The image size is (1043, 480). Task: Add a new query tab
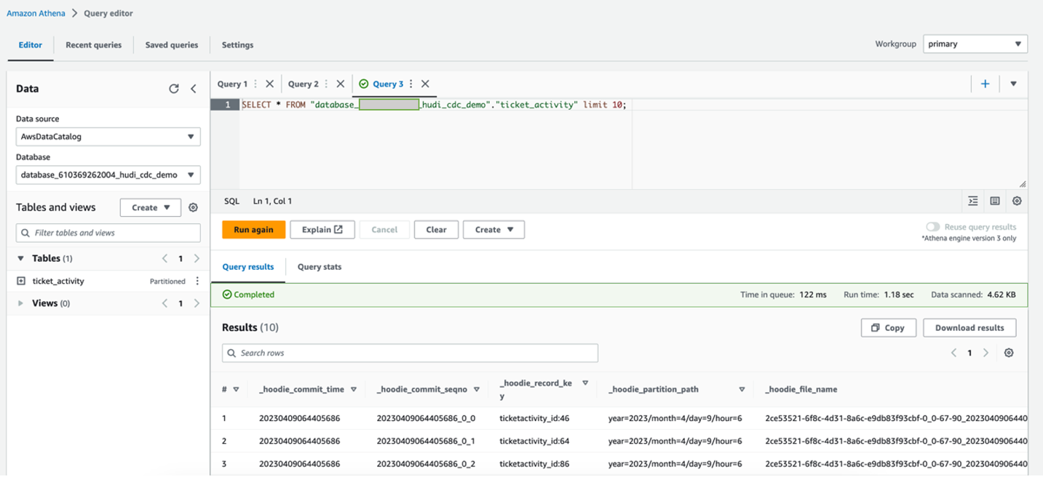[x=985, y=84]
